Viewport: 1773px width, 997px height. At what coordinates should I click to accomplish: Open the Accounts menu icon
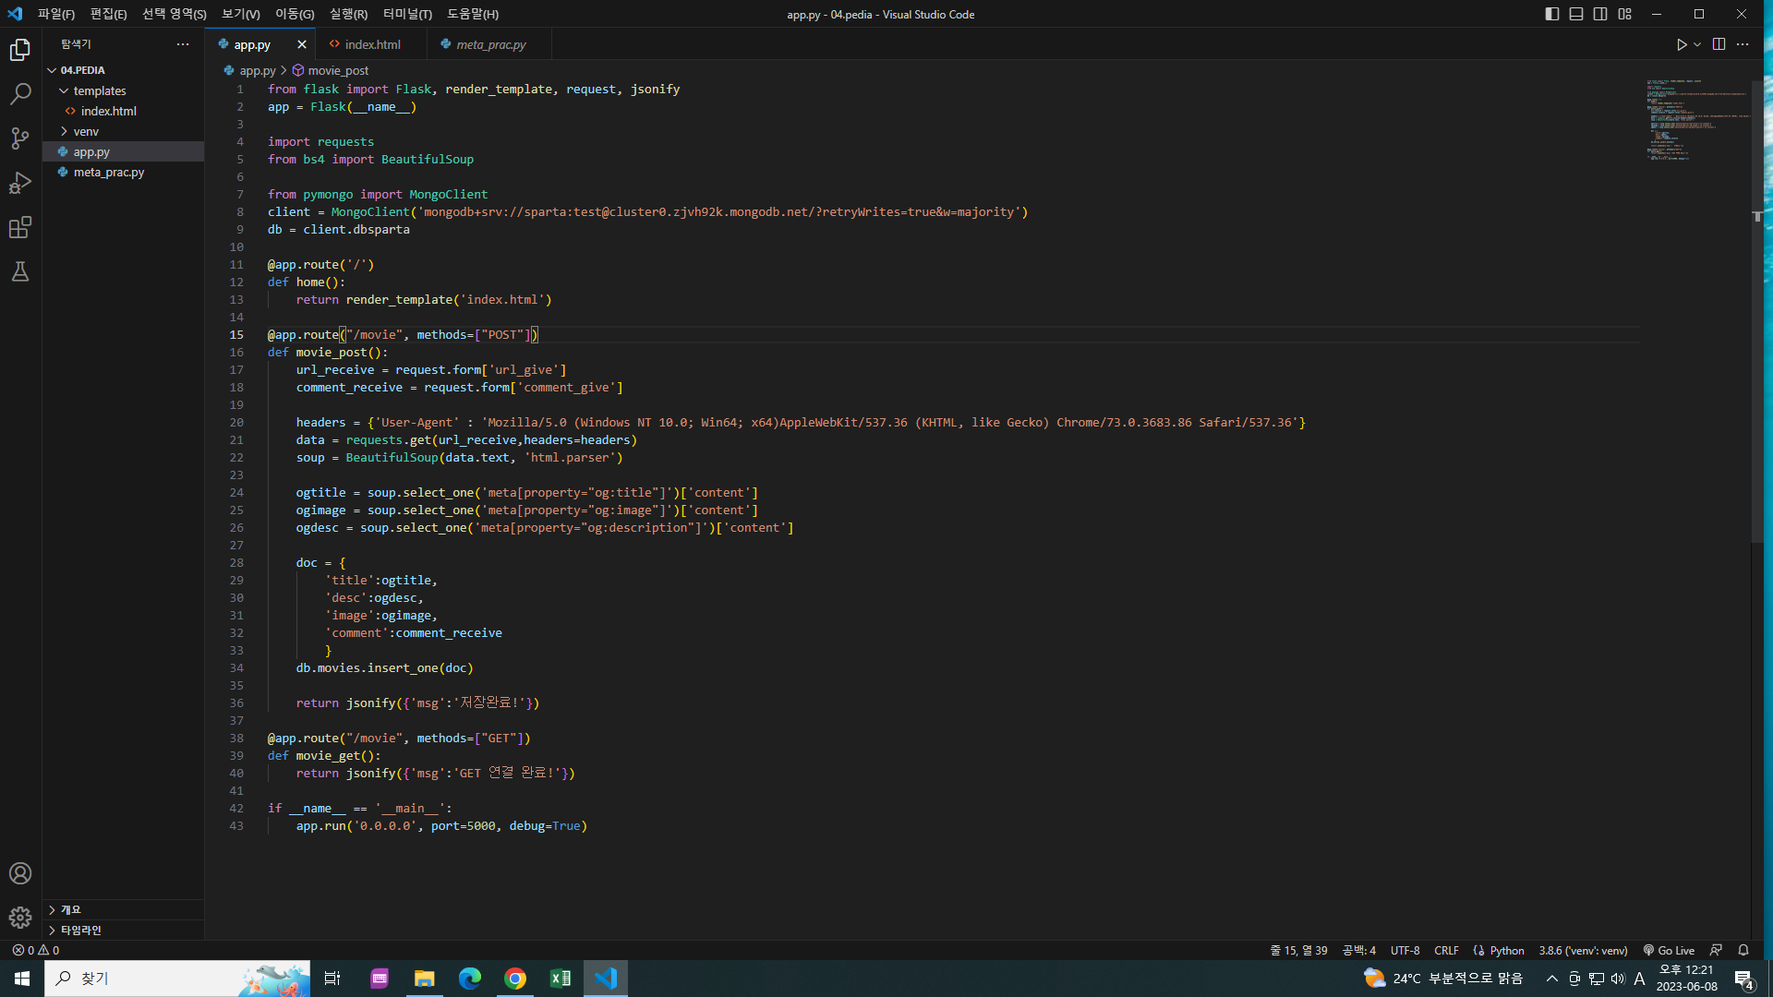[x=20, y=873]
